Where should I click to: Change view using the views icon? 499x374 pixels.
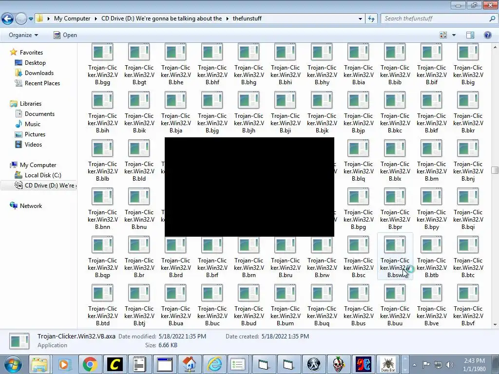[x=443, y=35]
